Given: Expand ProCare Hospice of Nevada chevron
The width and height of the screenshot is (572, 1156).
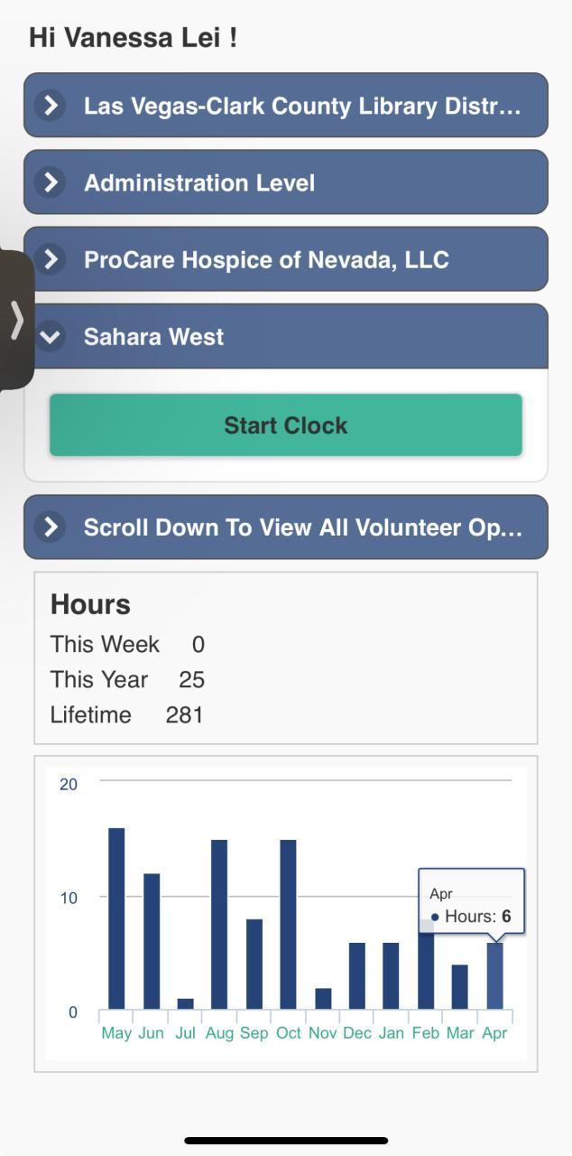Looking at the screenshot, I should (51, 260).
